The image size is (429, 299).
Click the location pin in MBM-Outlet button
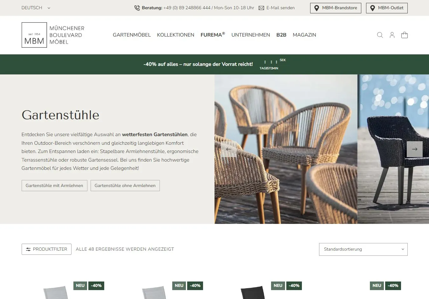[x=373, y=8]
